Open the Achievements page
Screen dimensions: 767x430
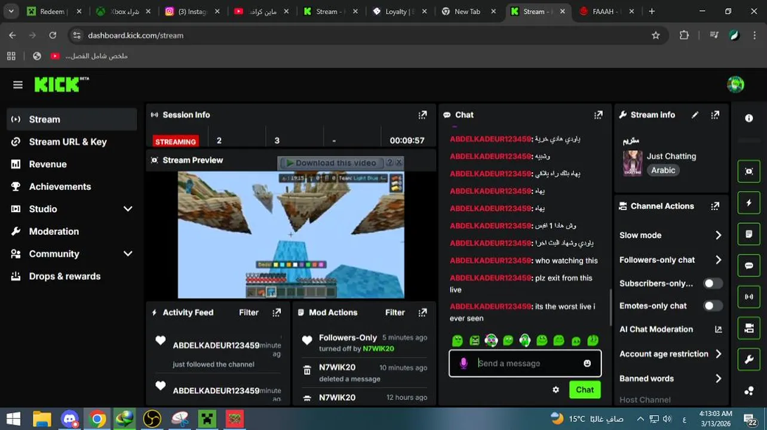[72, 186]
